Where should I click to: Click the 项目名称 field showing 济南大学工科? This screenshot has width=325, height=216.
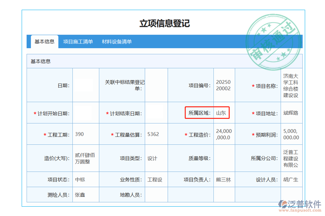pos(291,86)
